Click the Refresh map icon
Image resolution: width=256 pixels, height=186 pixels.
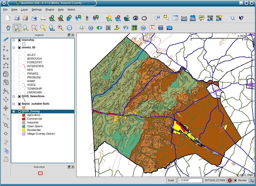click(x=70, y=28)
